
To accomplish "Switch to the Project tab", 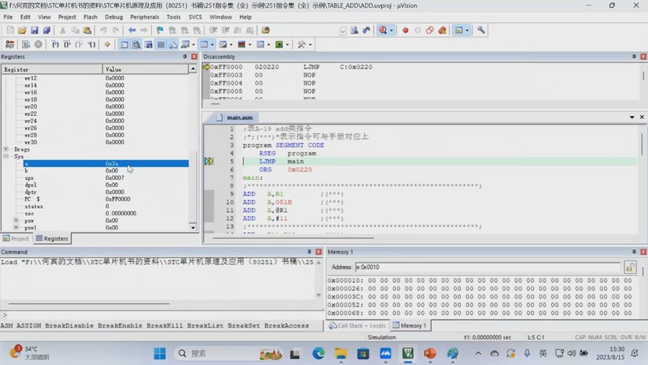I will point(16,238).
